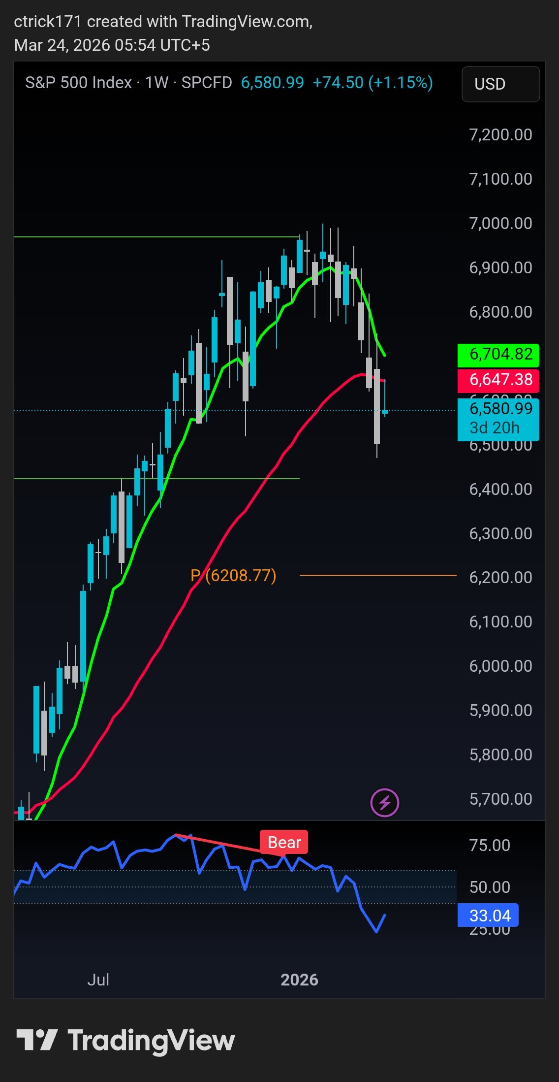Viewport: 559px width, 1082px height.
Task: Click the 50.00 RSI axis label
Action: pyautogui.click(x=490, y=887)
